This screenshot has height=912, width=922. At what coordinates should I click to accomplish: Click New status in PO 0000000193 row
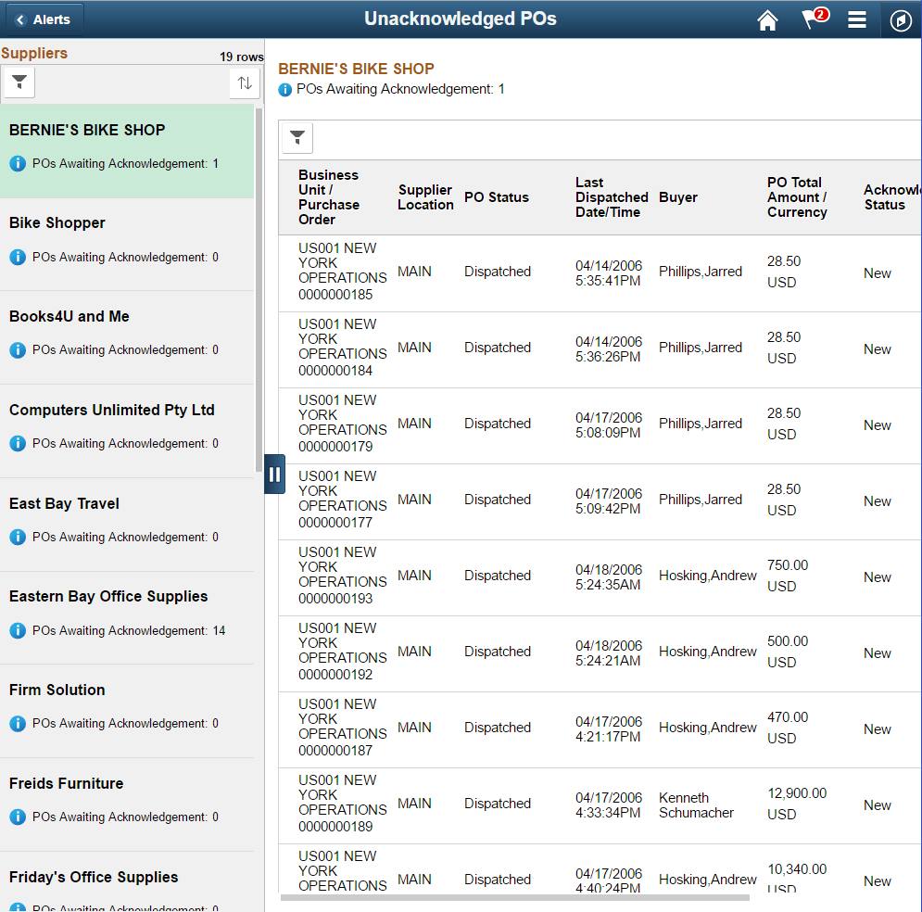pyautogui.click(x=878, y=577)
